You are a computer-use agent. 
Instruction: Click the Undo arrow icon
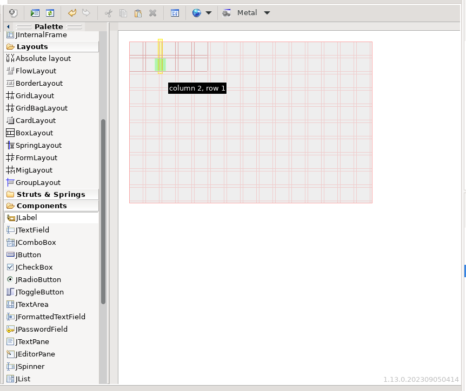click(x=72, y=13)
